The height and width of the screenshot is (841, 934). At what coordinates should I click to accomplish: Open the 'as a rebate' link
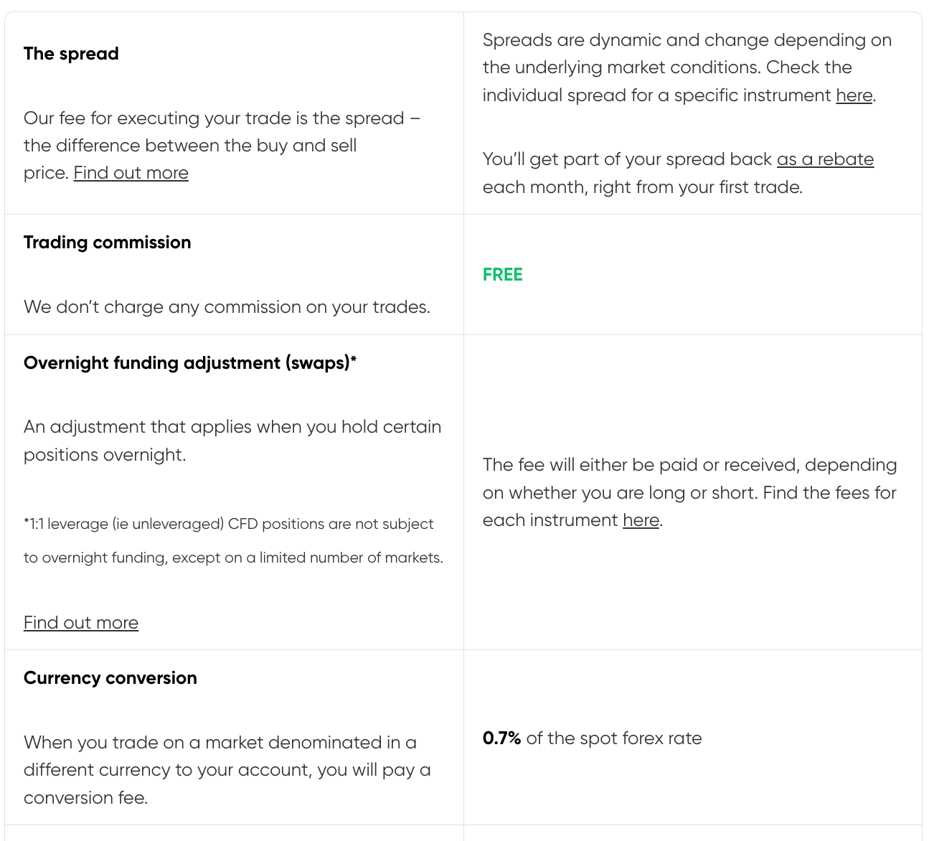[826, 159]
